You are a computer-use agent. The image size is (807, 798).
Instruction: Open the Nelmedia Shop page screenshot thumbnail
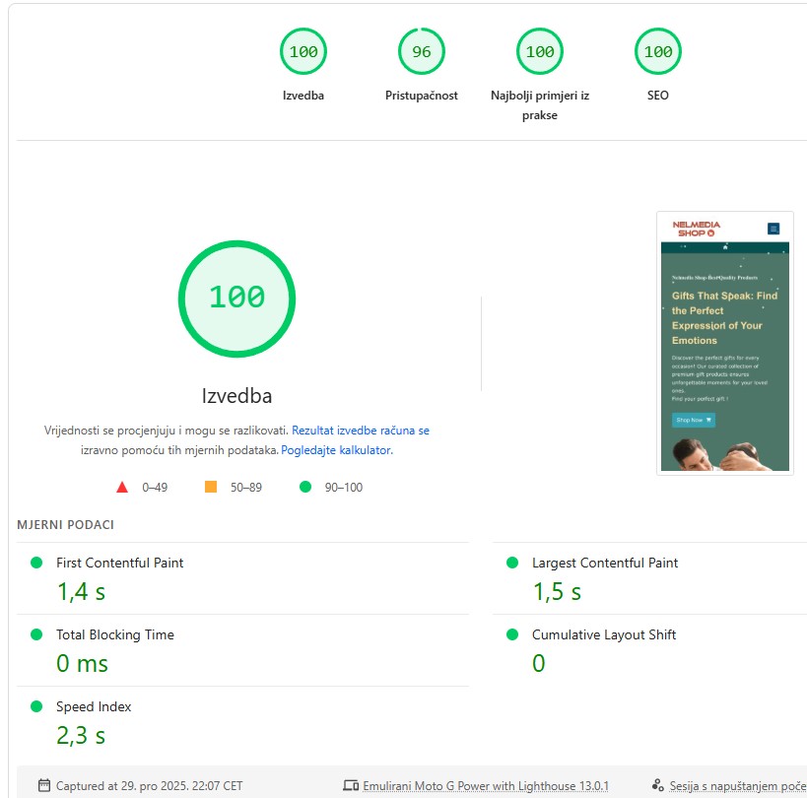coord(724,343)
